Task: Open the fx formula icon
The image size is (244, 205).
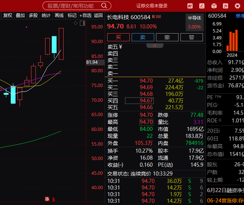Action: (x=226, y=6)
